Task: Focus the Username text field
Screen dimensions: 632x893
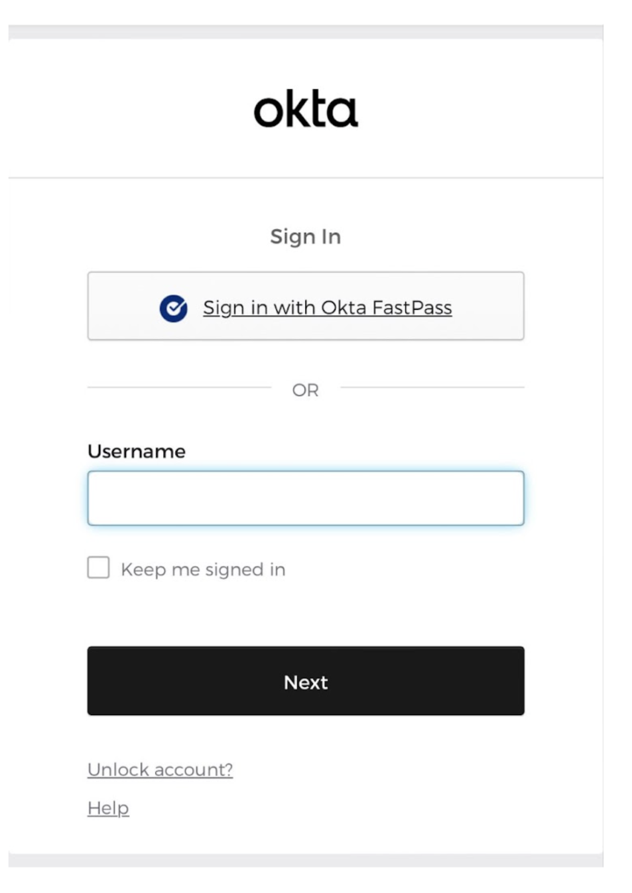Action: point(306,498)
